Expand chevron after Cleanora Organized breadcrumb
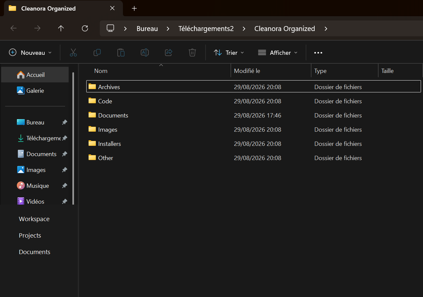Screen dimensions: 423x297 click(326, 29)
